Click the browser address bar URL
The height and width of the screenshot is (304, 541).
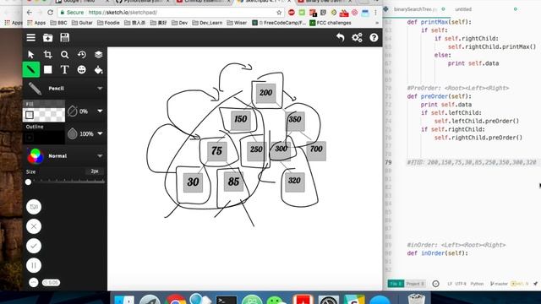[x=123, y=13]
